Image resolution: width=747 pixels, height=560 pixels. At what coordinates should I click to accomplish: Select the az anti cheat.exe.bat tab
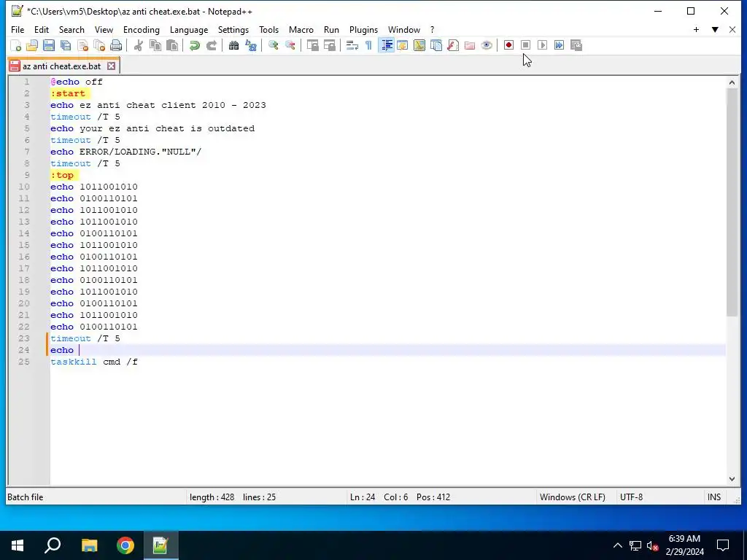(x=62, y=66)
